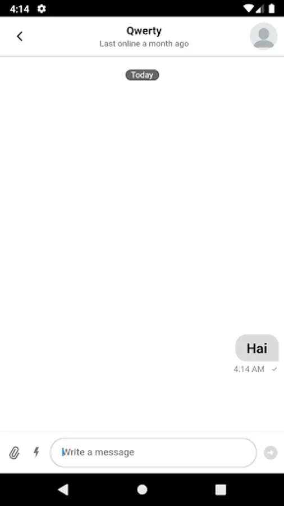The image size is (284, 506).
Task: Tap the cellular signal icon
Action: click(260, 8)
